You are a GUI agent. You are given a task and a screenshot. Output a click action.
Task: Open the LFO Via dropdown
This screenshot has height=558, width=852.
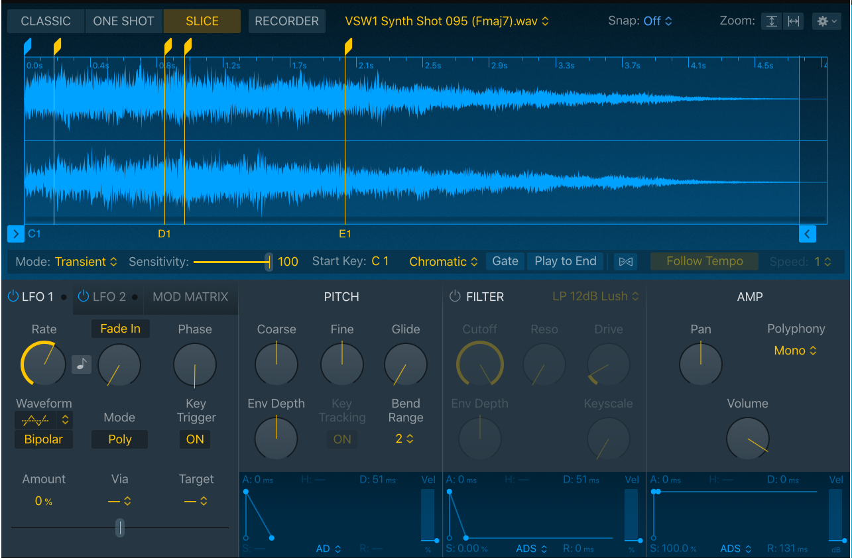(119, 502)
